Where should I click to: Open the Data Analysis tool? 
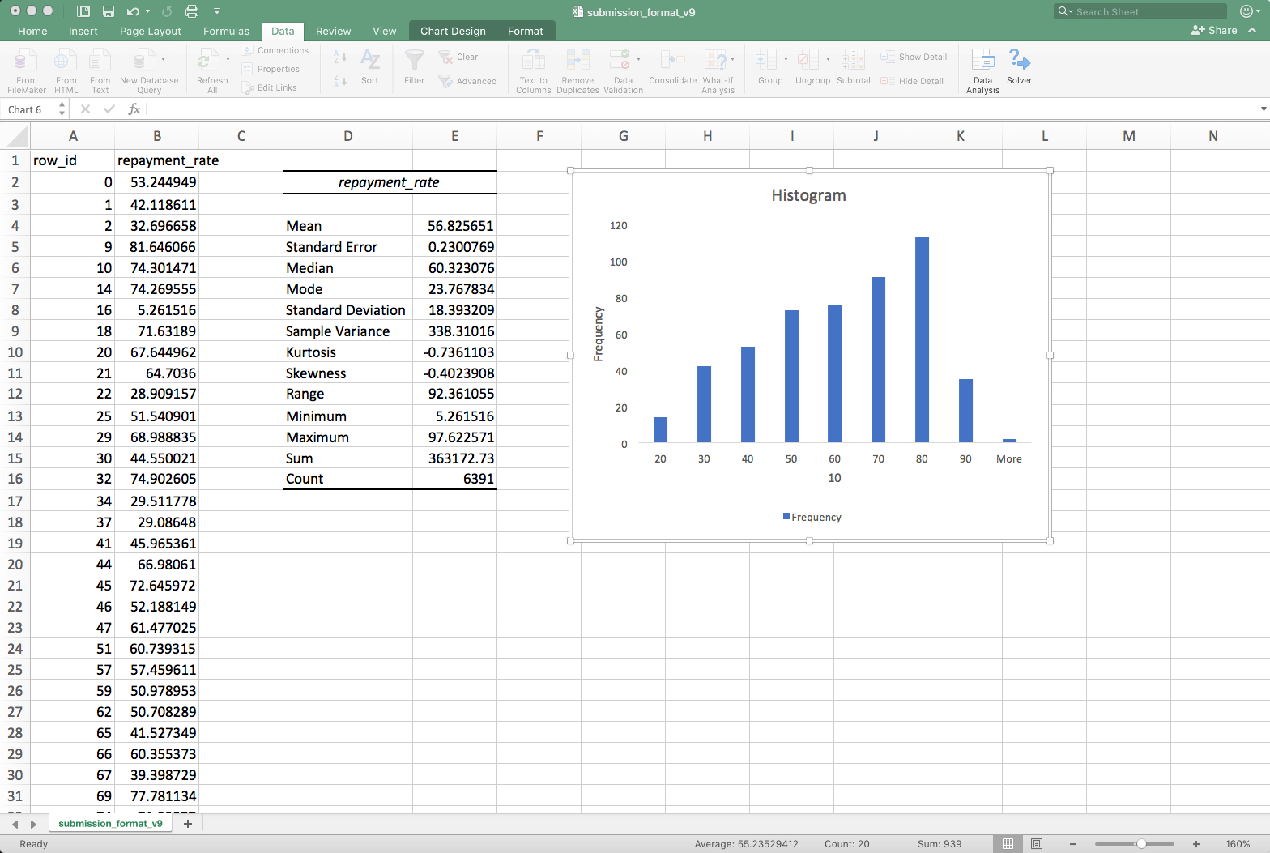(x=982, y=70)
